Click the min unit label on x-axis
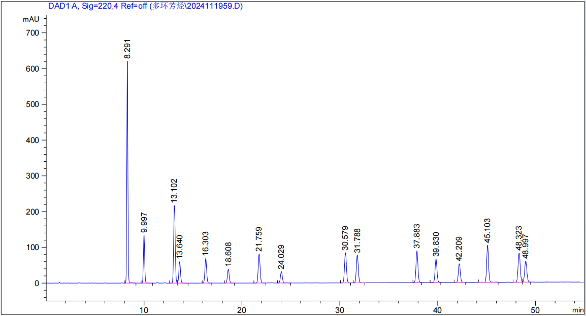The height and width of the screenshot is (316, 586). pos(578,309)
